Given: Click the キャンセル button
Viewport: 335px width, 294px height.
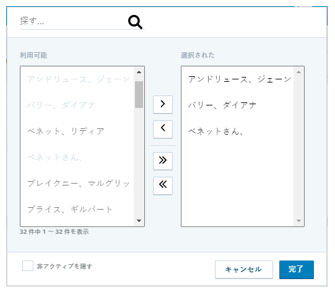Looking at the screenshot, I should [x=244, y=269].
